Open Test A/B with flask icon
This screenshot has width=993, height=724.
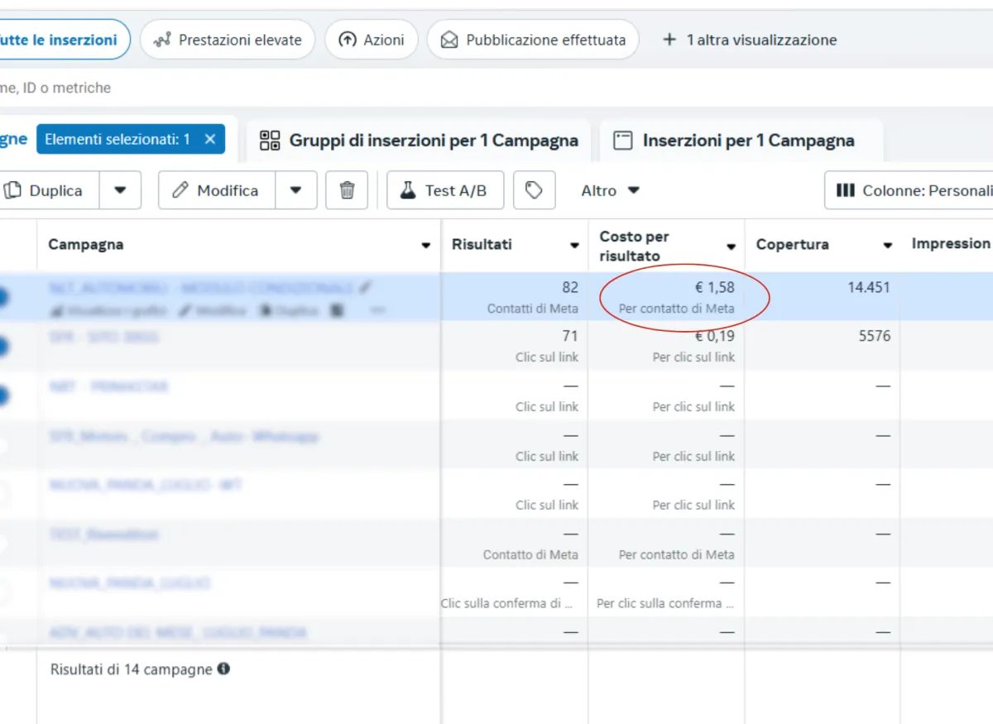444,190
